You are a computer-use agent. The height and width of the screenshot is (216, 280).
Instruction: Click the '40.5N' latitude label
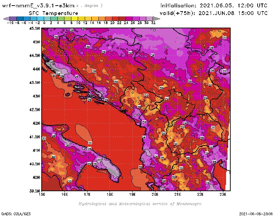click(x=34, y=164)
